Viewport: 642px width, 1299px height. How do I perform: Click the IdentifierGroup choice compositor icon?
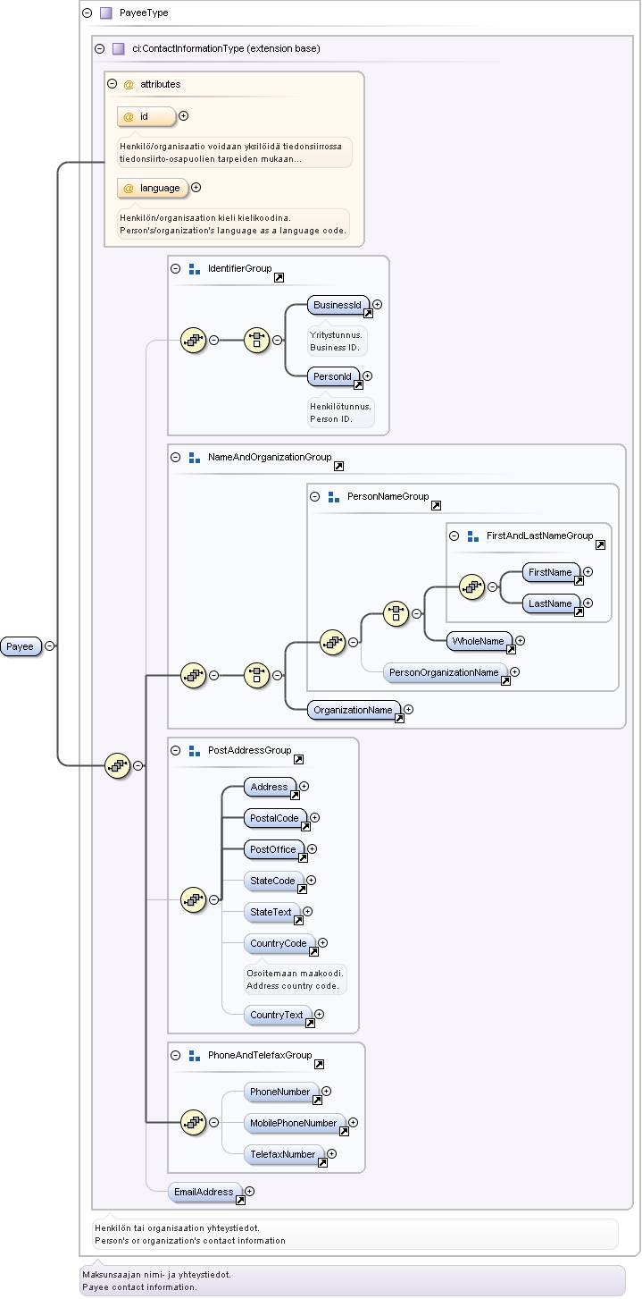[257, 340]
